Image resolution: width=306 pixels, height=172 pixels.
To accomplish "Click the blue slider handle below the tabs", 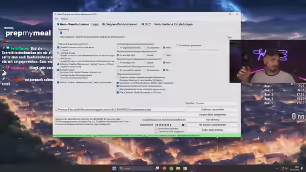I will point(61,33).
